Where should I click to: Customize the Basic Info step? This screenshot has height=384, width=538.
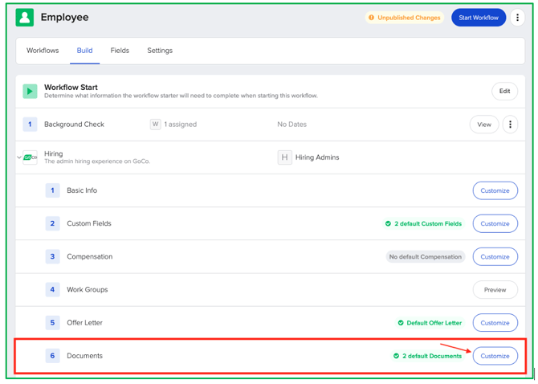(495, 191)
